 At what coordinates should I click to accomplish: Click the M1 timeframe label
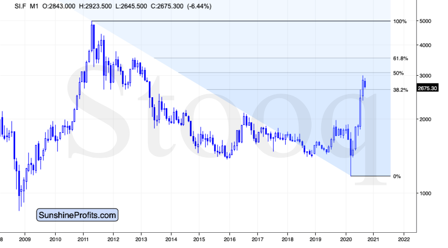click(x=34, y=6)
